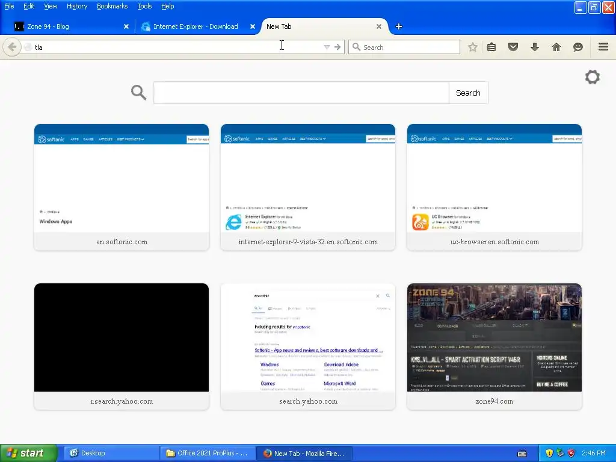Click the 2:46 PM clock
616x462 pixels.
pyautogui.click(x=594, y=453)
